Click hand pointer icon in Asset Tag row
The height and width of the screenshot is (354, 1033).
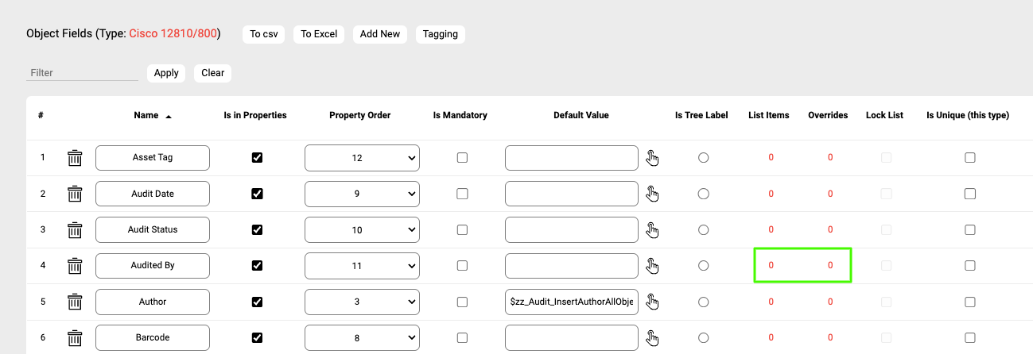[652, 158]
